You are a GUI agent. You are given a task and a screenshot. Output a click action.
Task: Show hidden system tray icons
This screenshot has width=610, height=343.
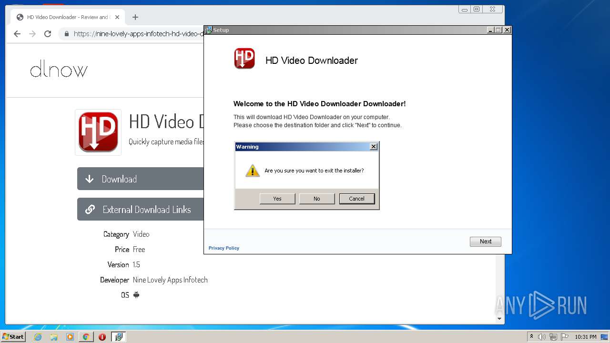tap(531, 337)
